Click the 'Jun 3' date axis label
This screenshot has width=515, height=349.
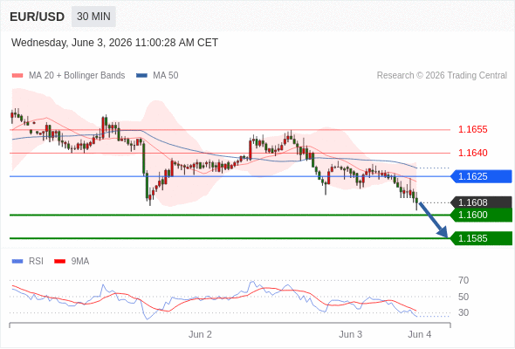(350, 334)
